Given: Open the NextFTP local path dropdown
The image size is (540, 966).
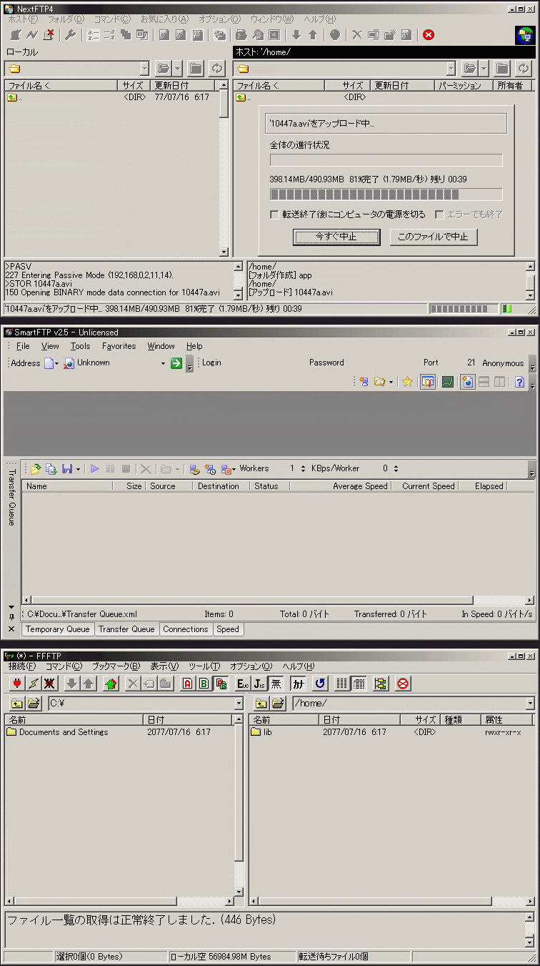Looking at the screenshot, I should (144, 69).
